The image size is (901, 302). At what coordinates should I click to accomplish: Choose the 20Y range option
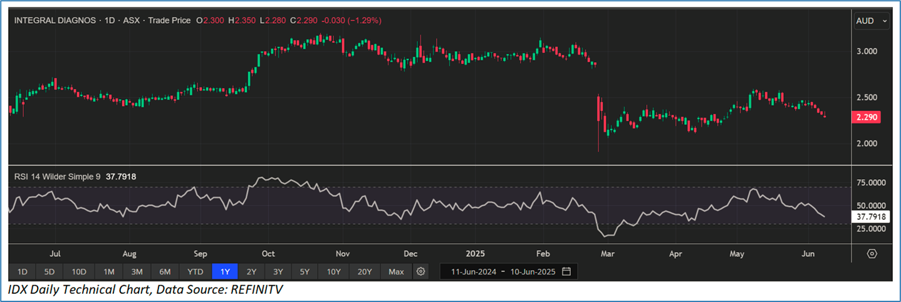(365, 272)
